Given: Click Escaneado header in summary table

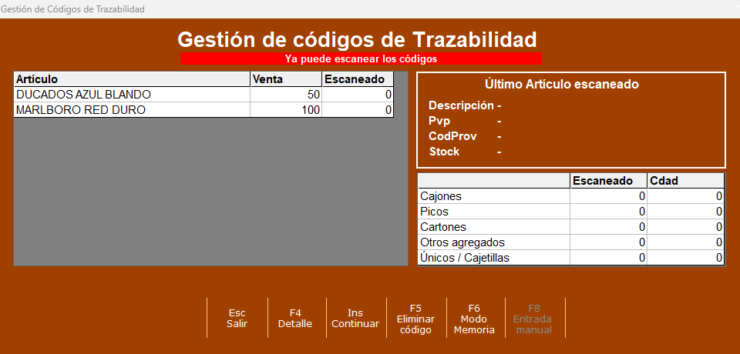Looking at the screenshot, I should click(x=609, y=181).
